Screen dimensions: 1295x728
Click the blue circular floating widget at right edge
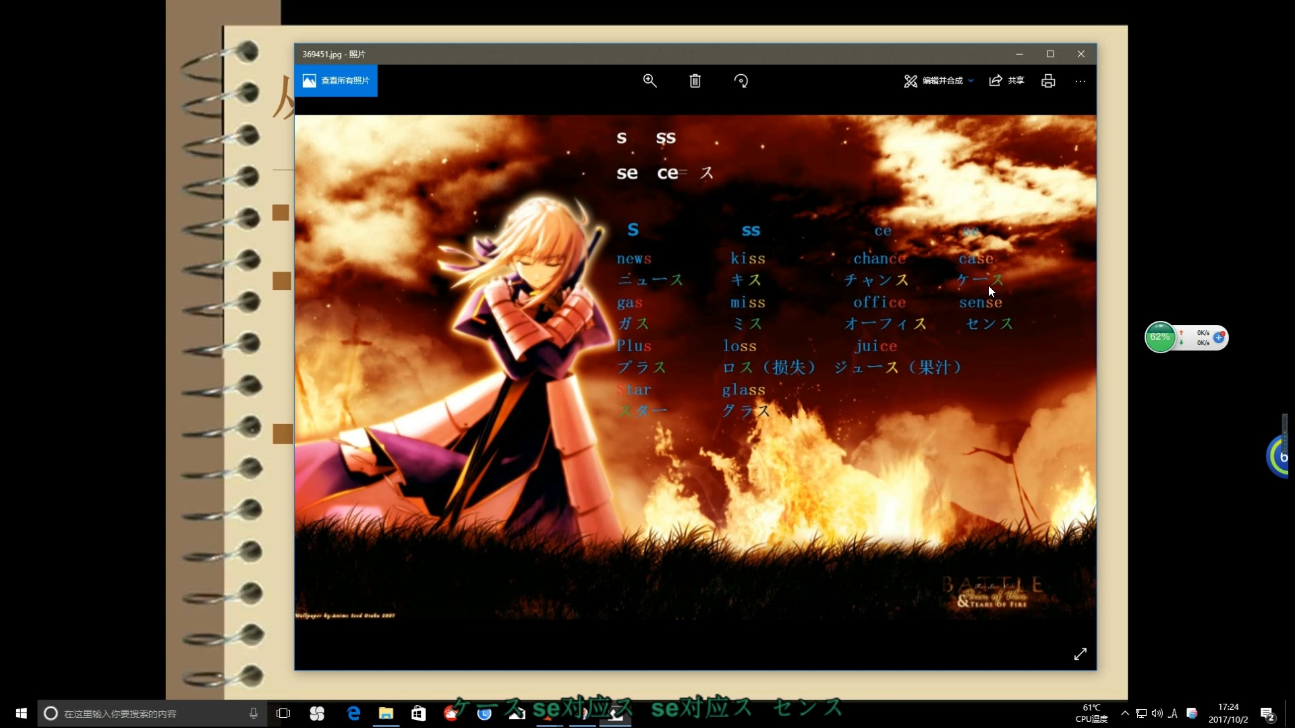pyautogui.click(x=1279, y=456)
